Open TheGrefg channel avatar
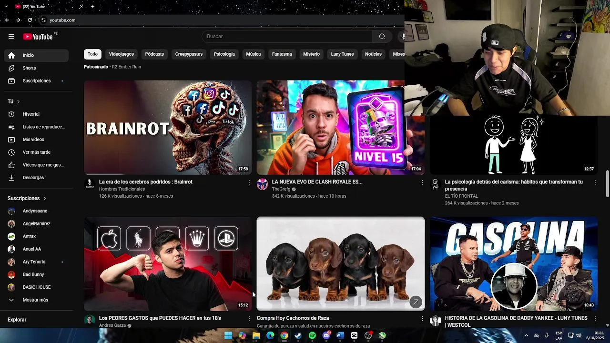The width and height of the screenshot is (610, 343). pos(262,184)
